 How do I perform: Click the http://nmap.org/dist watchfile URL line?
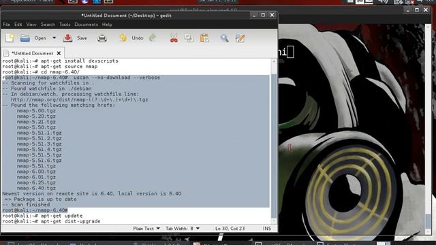[x=80, y=100]
